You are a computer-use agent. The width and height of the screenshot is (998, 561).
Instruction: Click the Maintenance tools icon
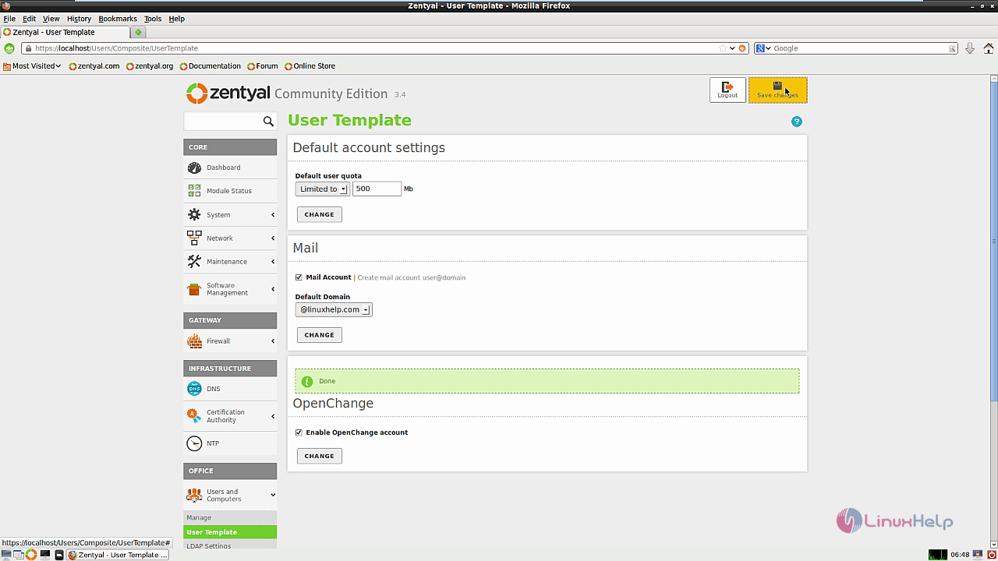194,261
